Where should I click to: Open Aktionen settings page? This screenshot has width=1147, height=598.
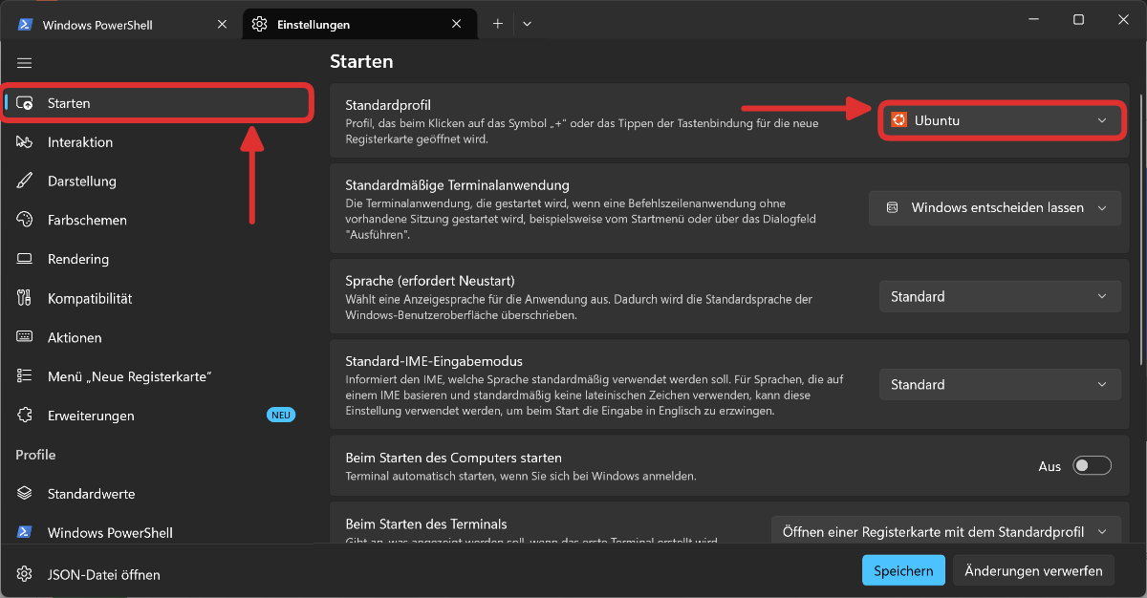pyautogui.click(x=157, y=338)
